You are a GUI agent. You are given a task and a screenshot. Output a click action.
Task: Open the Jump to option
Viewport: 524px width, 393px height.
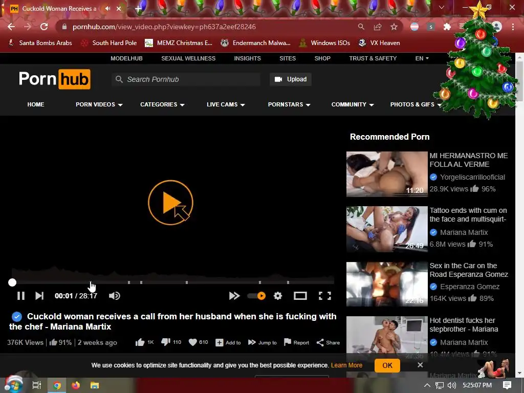point(263,342)
